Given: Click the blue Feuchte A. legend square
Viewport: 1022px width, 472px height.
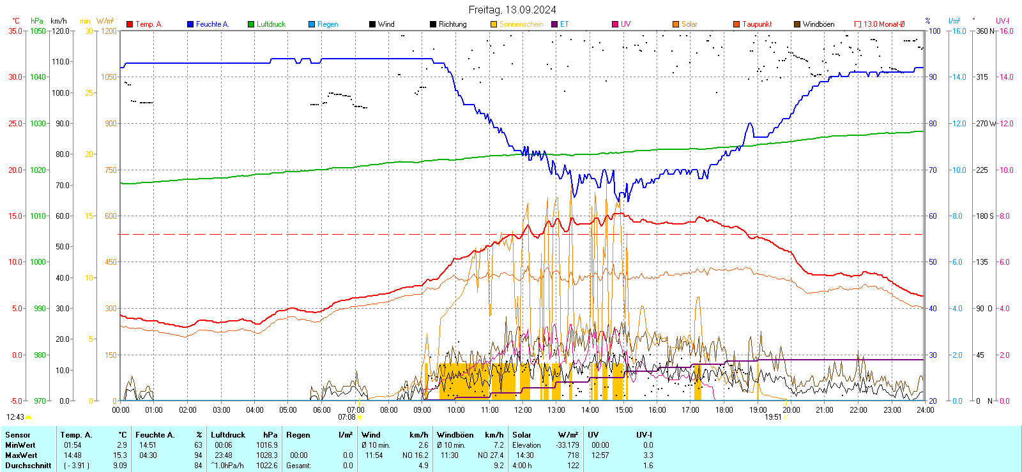Looking at the screenshot, I should [190, 24].
